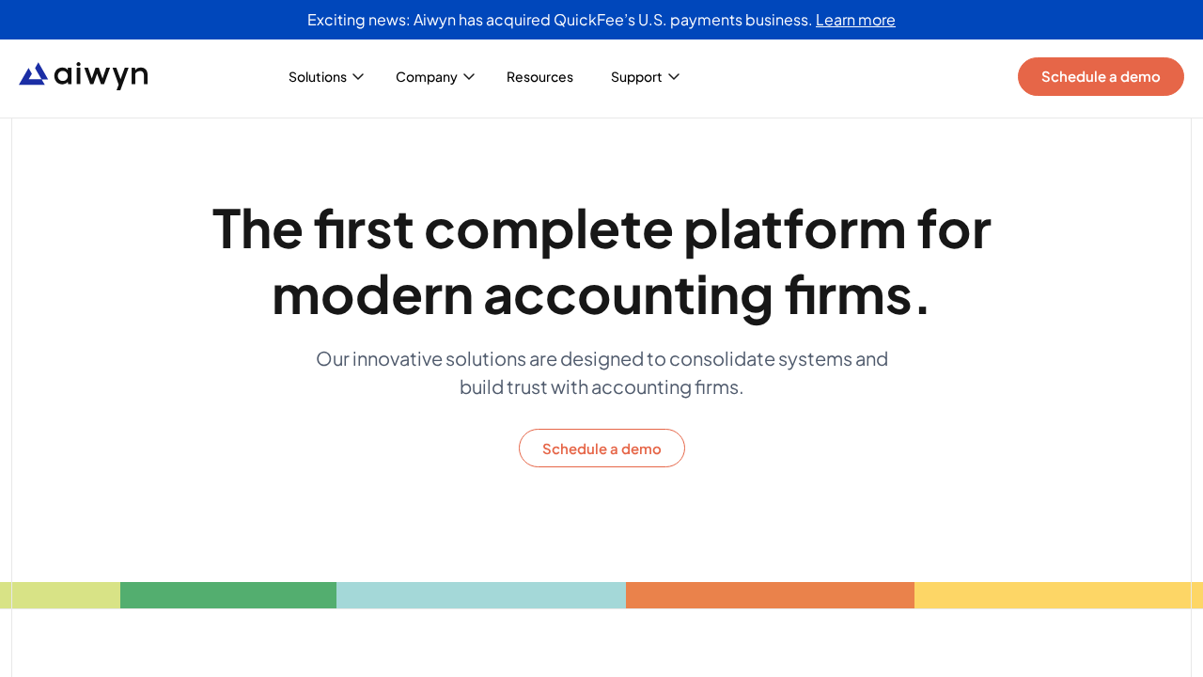Click the Aiwyn triangle logo icon

pyautogui.click(x=33, y=74)
